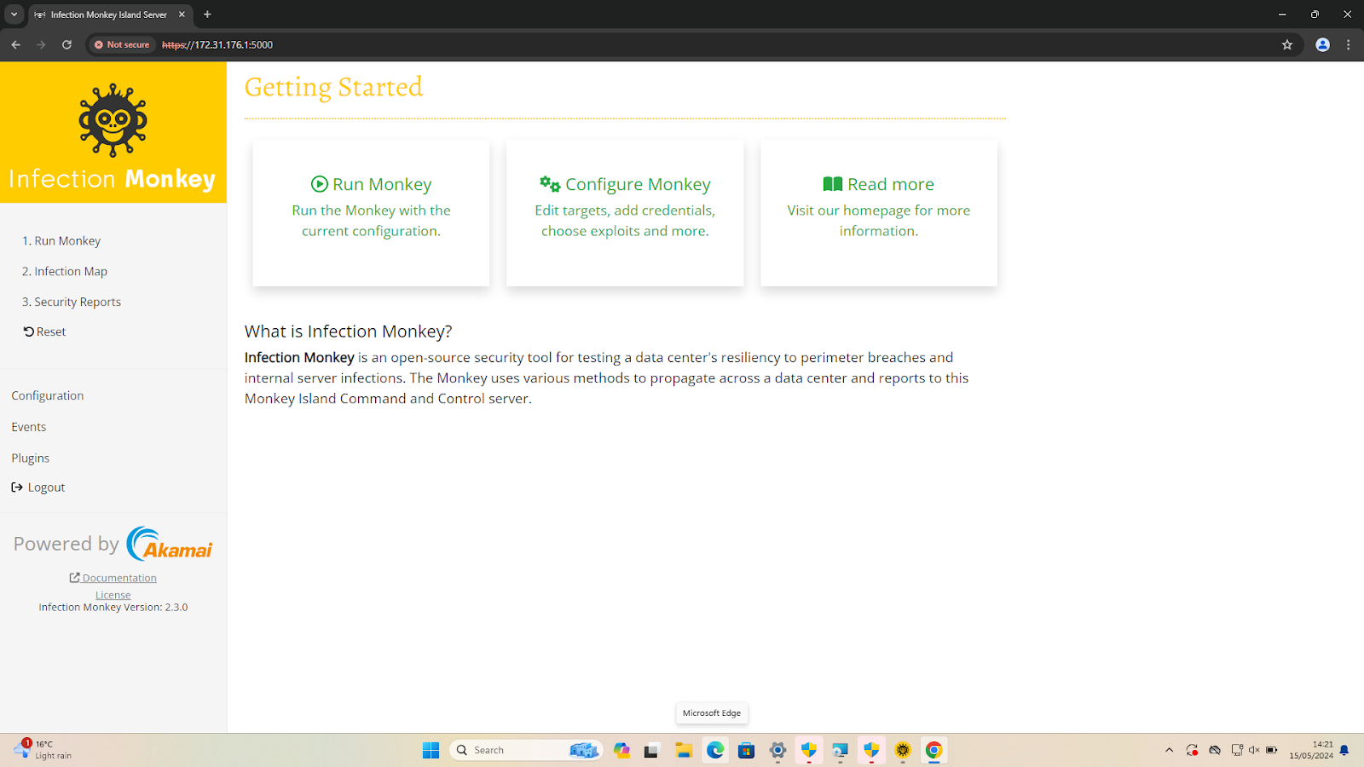Screen dimensions: 1364x767
Task: Open 2. Infection Map sidebar item
Action: (65, 272)
